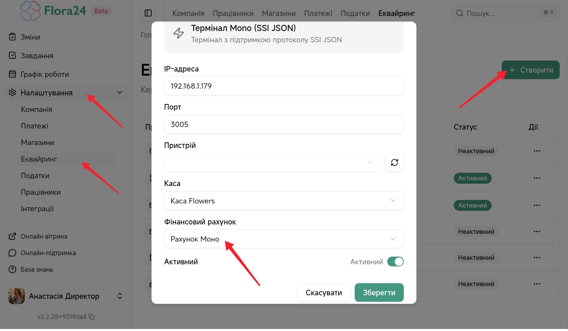Open the Каса Flowers dropdown

283,201
